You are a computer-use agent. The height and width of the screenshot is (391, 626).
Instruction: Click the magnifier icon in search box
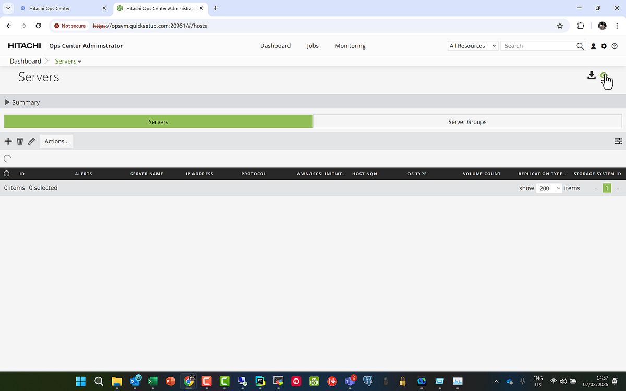click(x=580, y=46)
